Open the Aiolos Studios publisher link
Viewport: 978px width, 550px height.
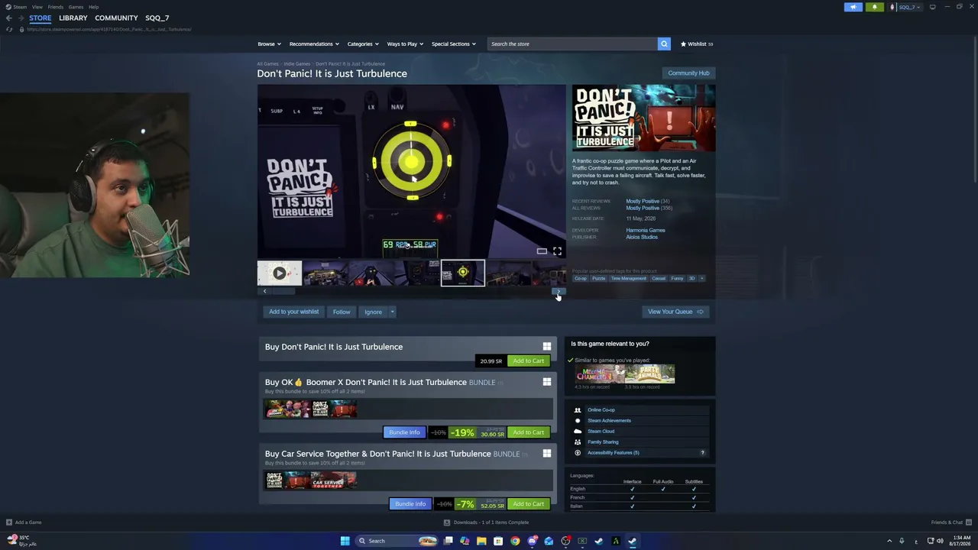[x=642, y=237]
